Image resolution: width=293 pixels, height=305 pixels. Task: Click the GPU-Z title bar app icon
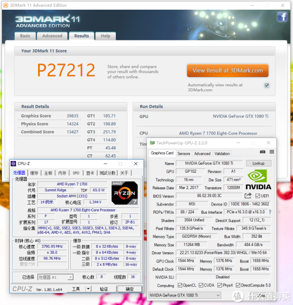pos(152,143)
